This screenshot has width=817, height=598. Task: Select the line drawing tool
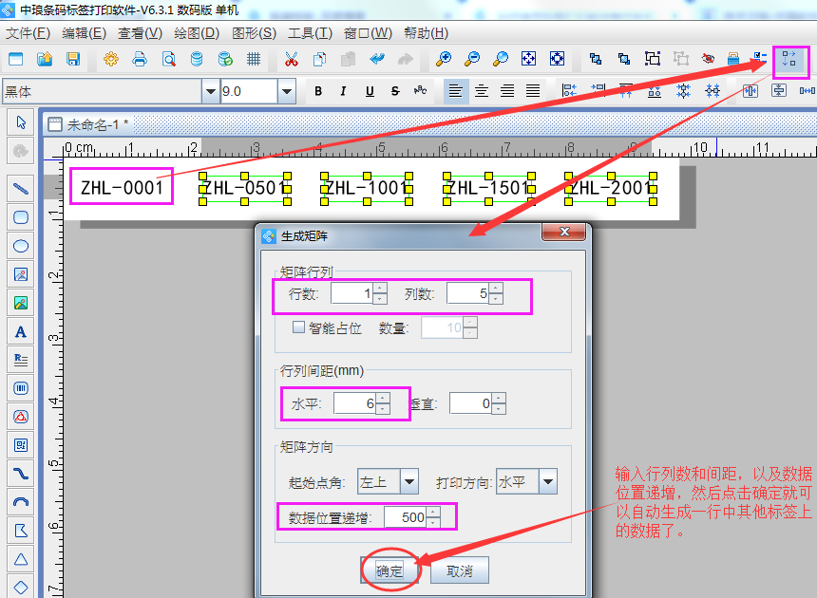click(20, 188)
